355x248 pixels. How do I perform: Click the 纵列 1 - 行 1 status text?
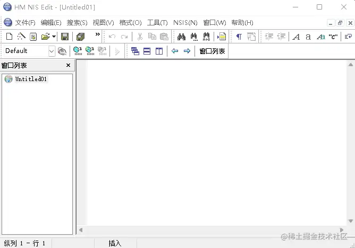click(24, 243)
